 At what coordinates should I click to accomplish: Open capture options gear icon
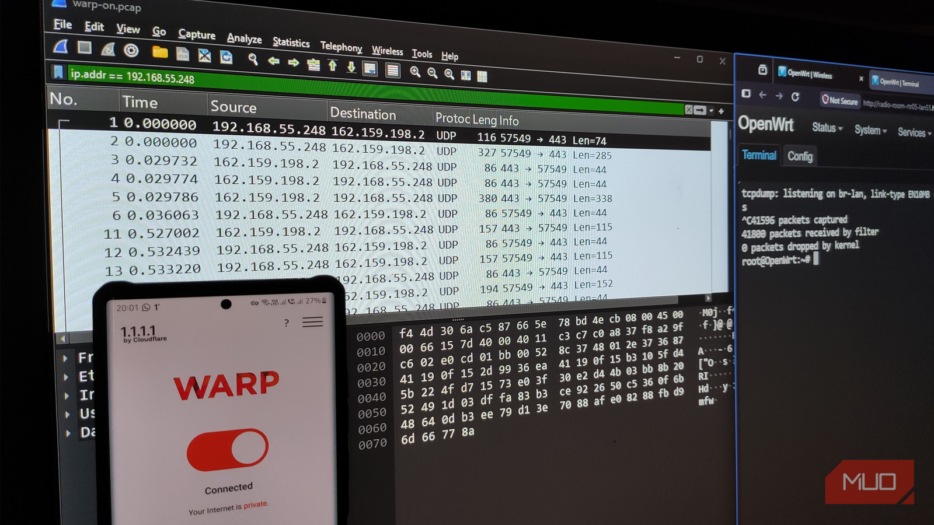pos(131,50)
